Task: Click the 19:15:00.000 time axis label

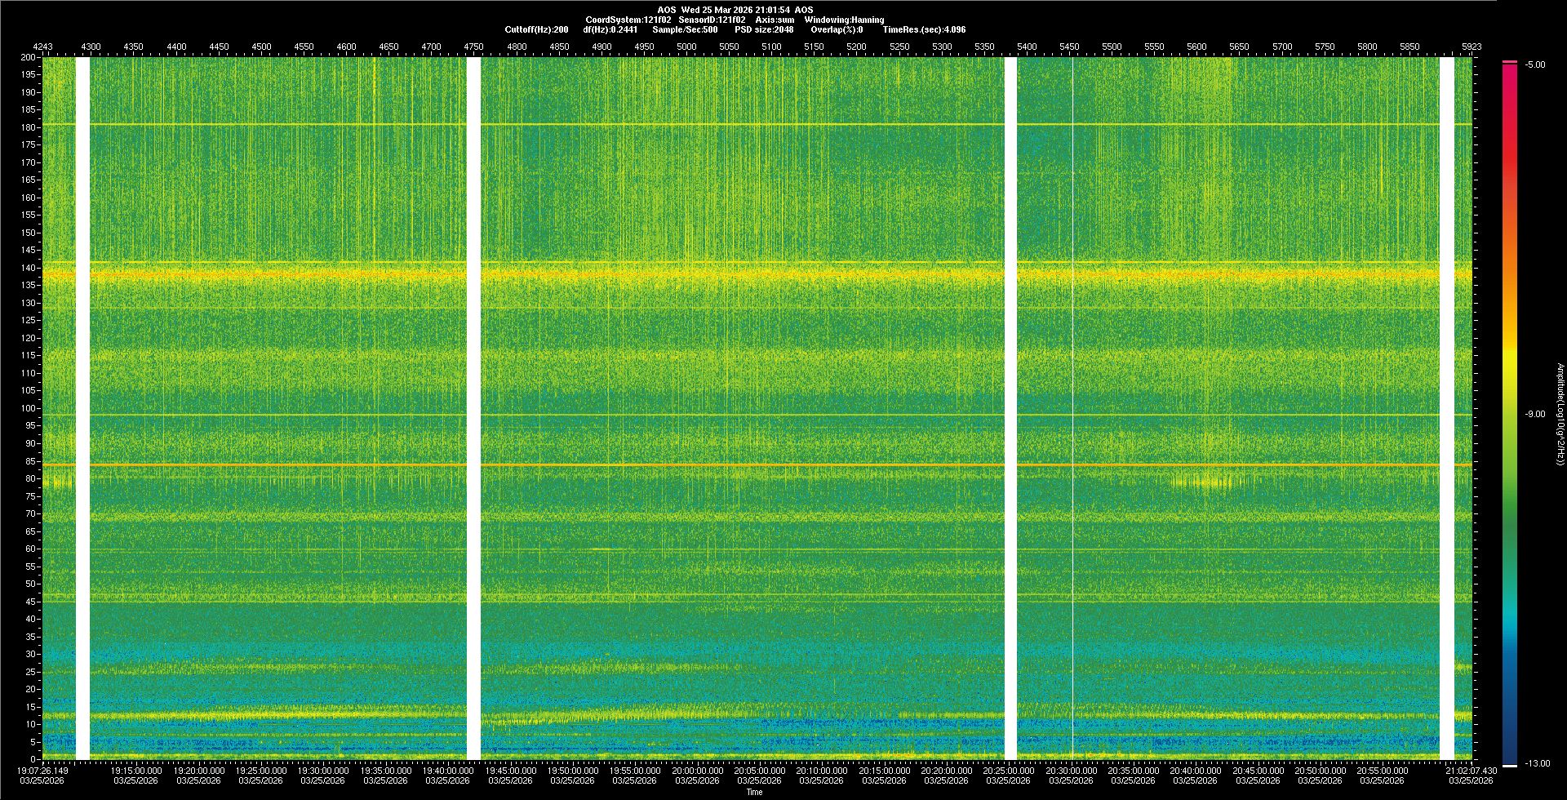Action: point(136,771)
